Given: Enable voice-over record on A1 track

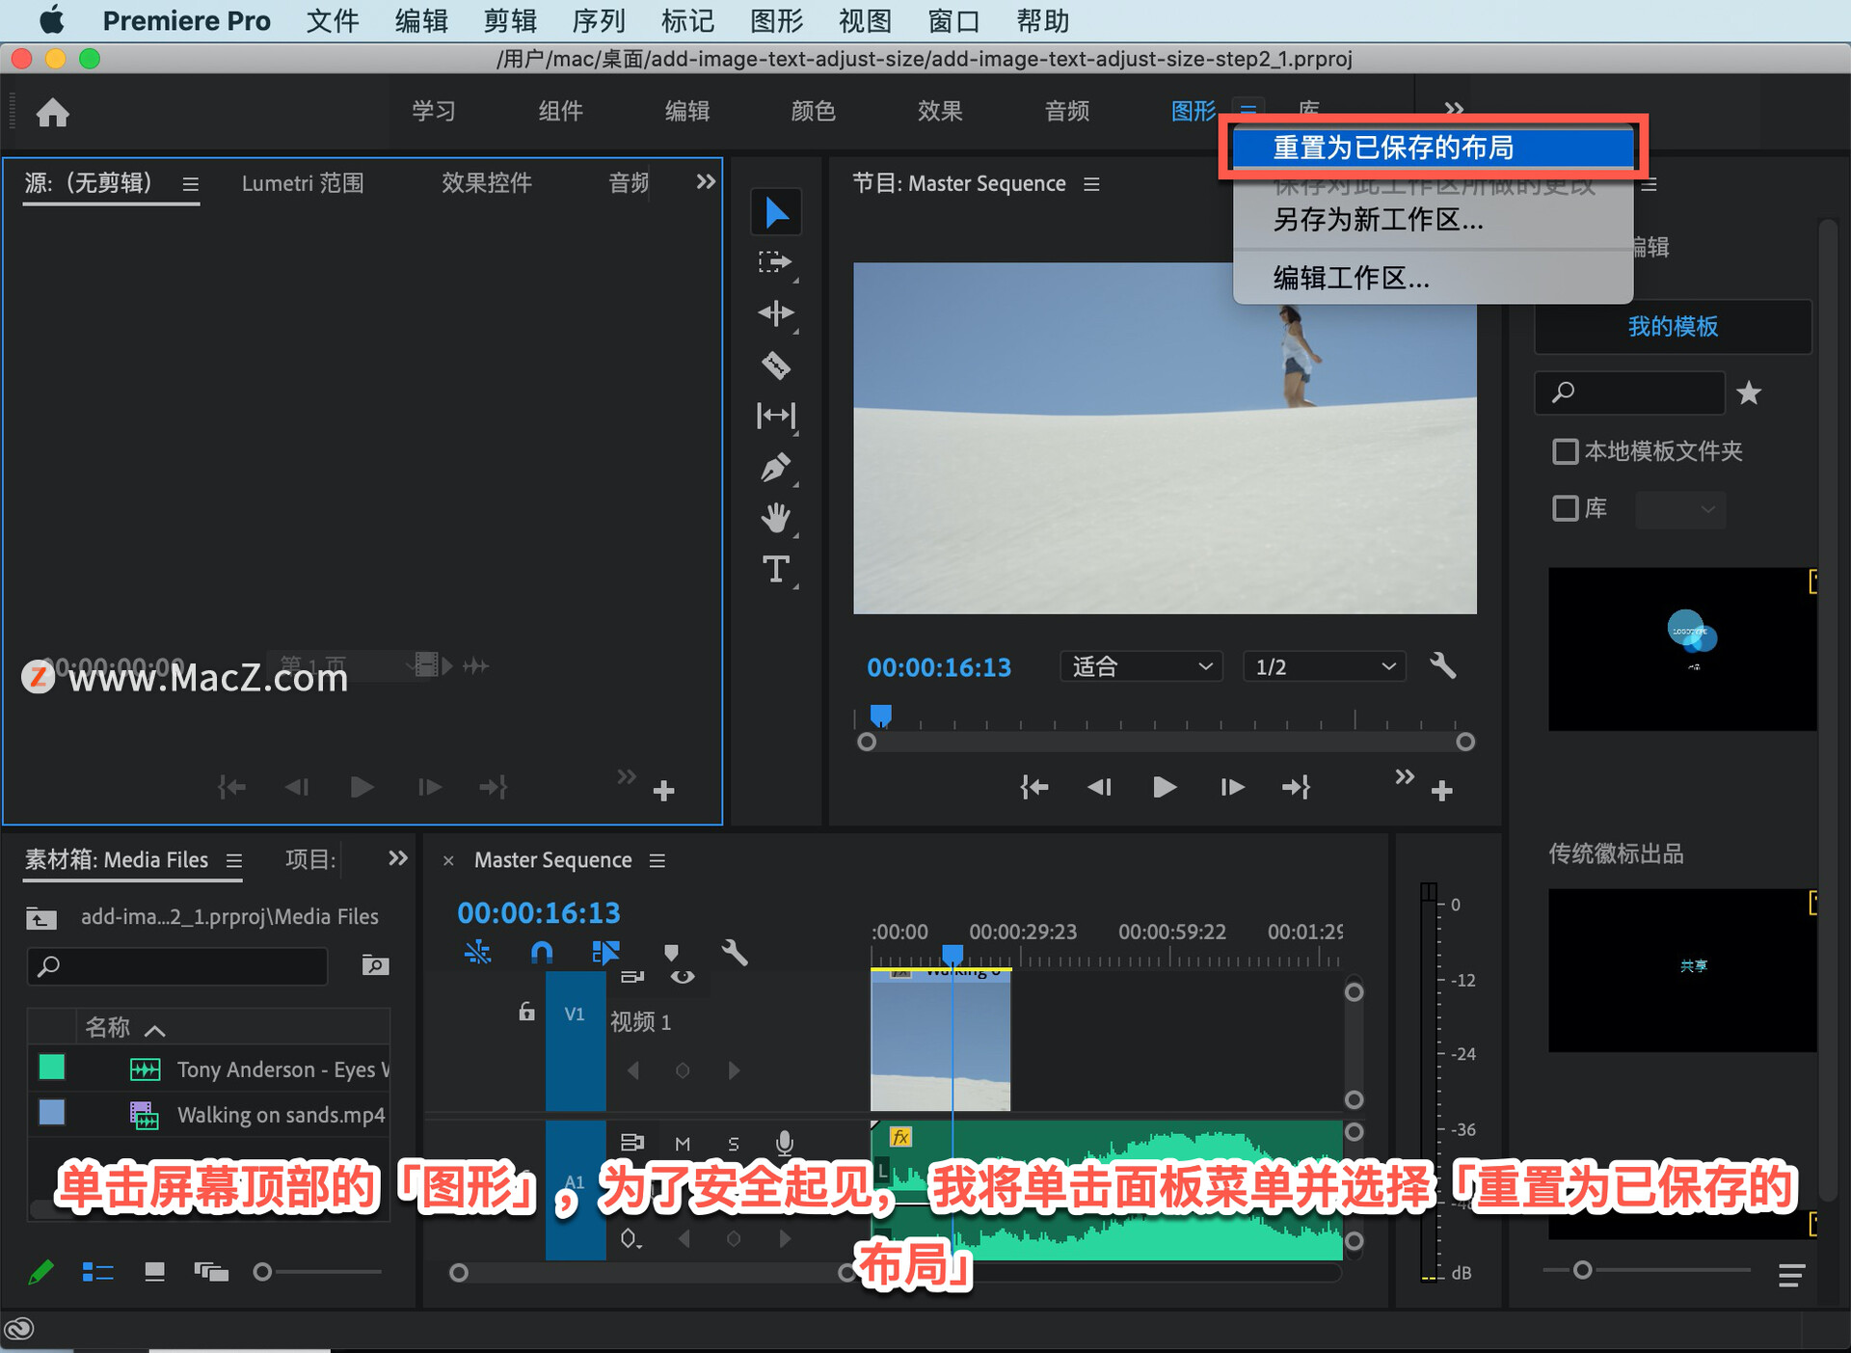Looking at the screenshot, I should click(785, 1143).
